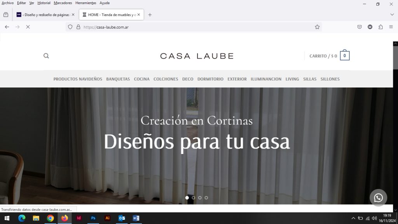Open Adobe InDesign from taskbar
This screenshot has width=398, height=224.
(79, 218)
